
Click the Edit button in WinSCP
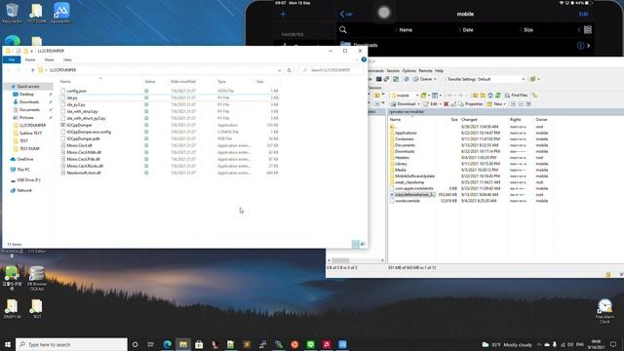(x=431, y=104)
